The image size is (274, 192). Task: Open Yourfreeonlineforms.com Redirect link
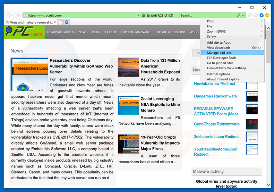point(216,152)
